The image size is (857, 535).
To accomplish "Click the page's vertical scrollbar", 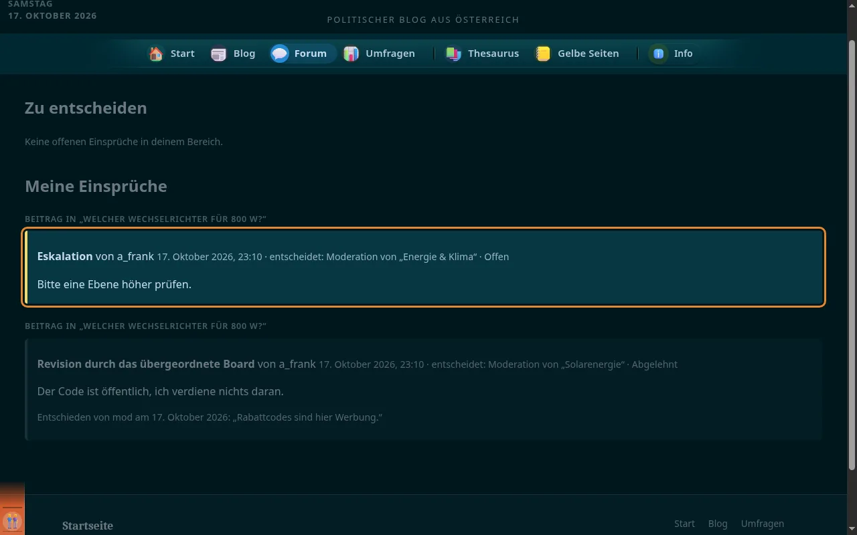I will coord(852,254).
